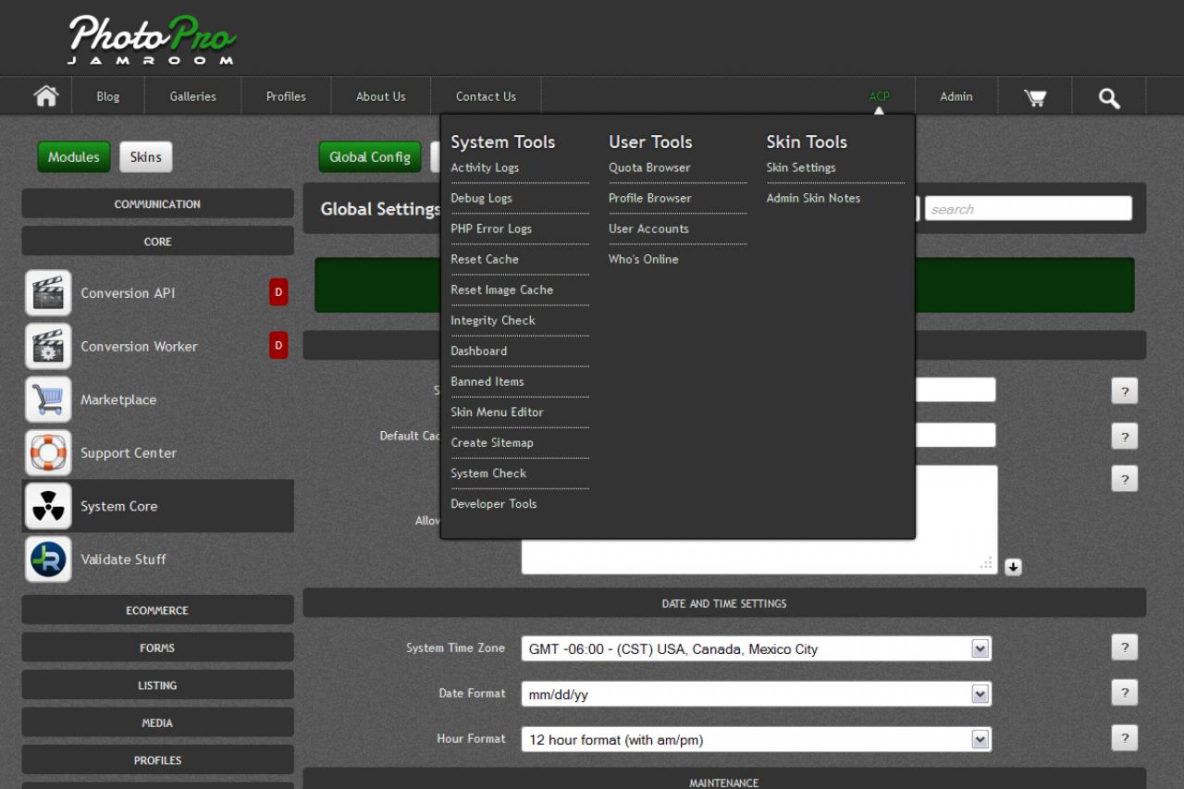This screenshot has width=1184, height=789.
Task: Click the Skins button
Action: 145,157
